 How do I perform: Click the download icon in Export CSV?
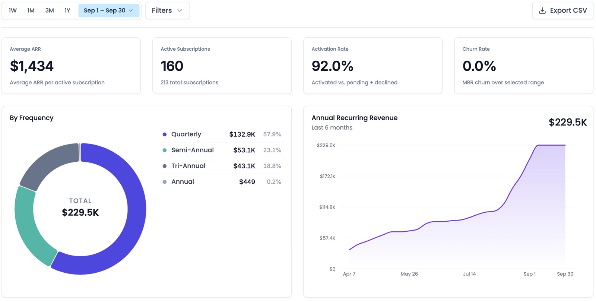[542, 10]
